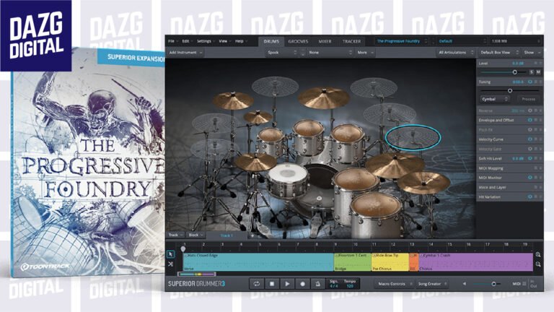
Task: Switch to the TRACKER tab
Action: 351,41
